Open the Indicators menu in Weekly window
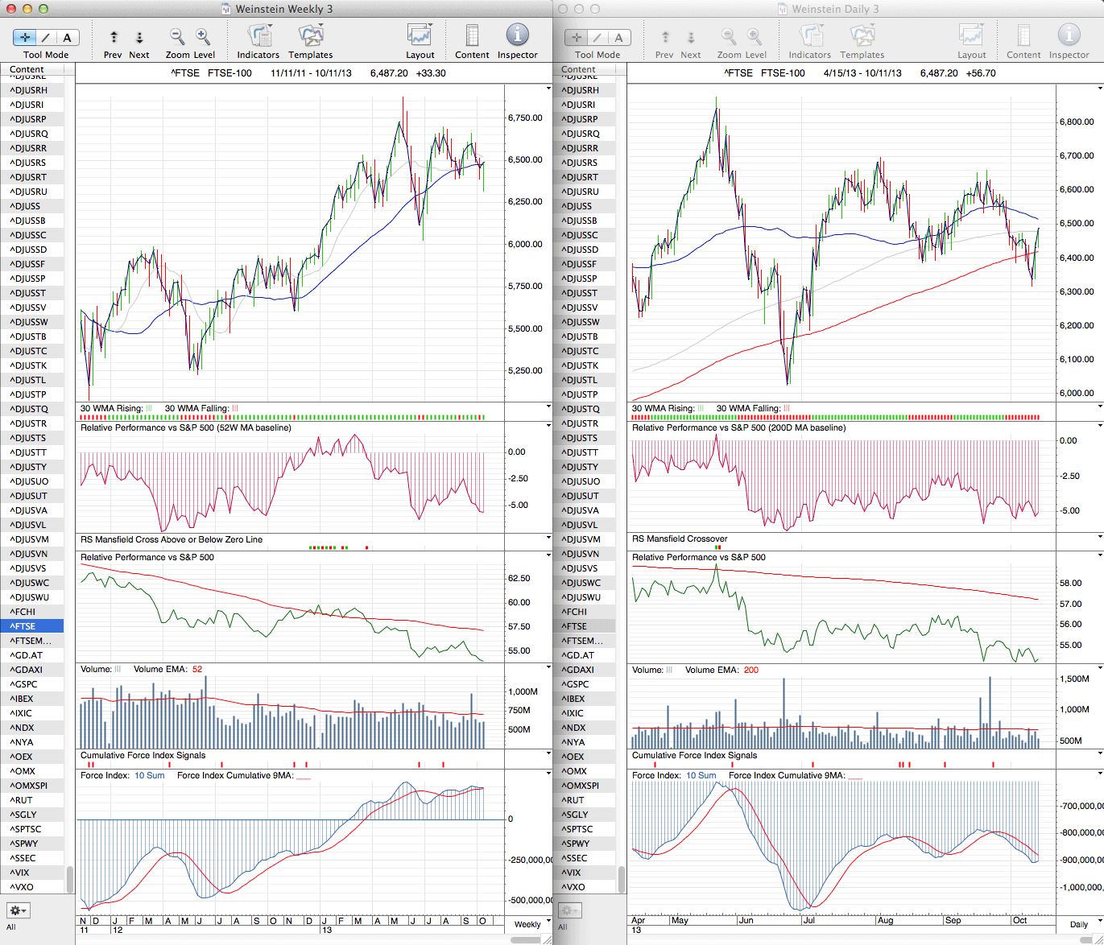 (x=258, y=36)
